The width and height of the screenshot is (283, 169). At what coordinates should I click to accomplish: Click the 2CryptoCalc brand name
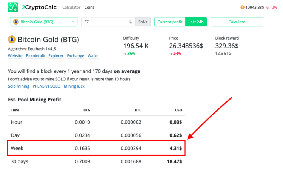point(39,8)
